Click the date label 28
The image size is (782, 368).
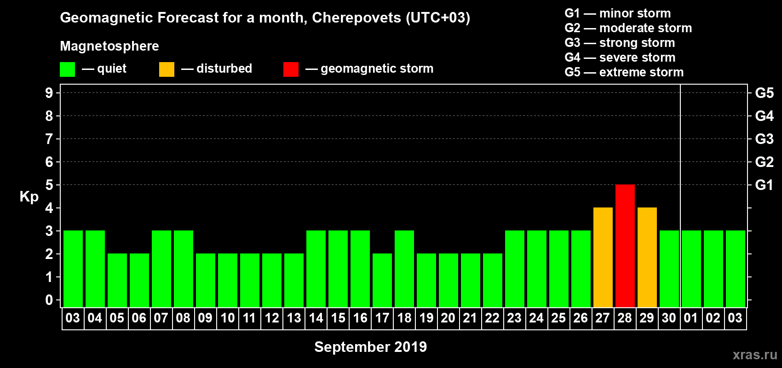tap(625, 318)
